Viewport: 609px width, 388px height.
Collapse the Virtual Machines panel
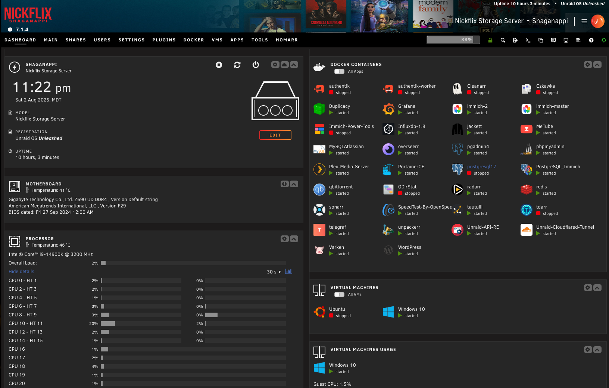597,288
